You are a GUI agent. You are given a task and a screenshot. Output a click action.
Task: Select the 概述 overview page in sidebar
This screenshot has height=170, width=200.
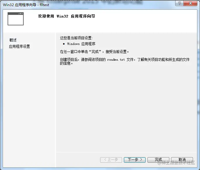(13, 40)
